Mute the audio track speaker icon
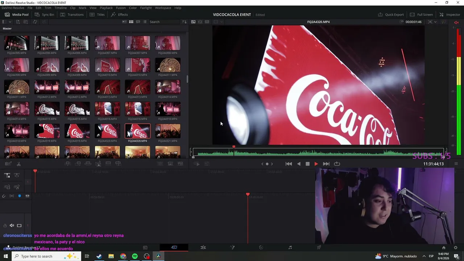 click(12, 225)
